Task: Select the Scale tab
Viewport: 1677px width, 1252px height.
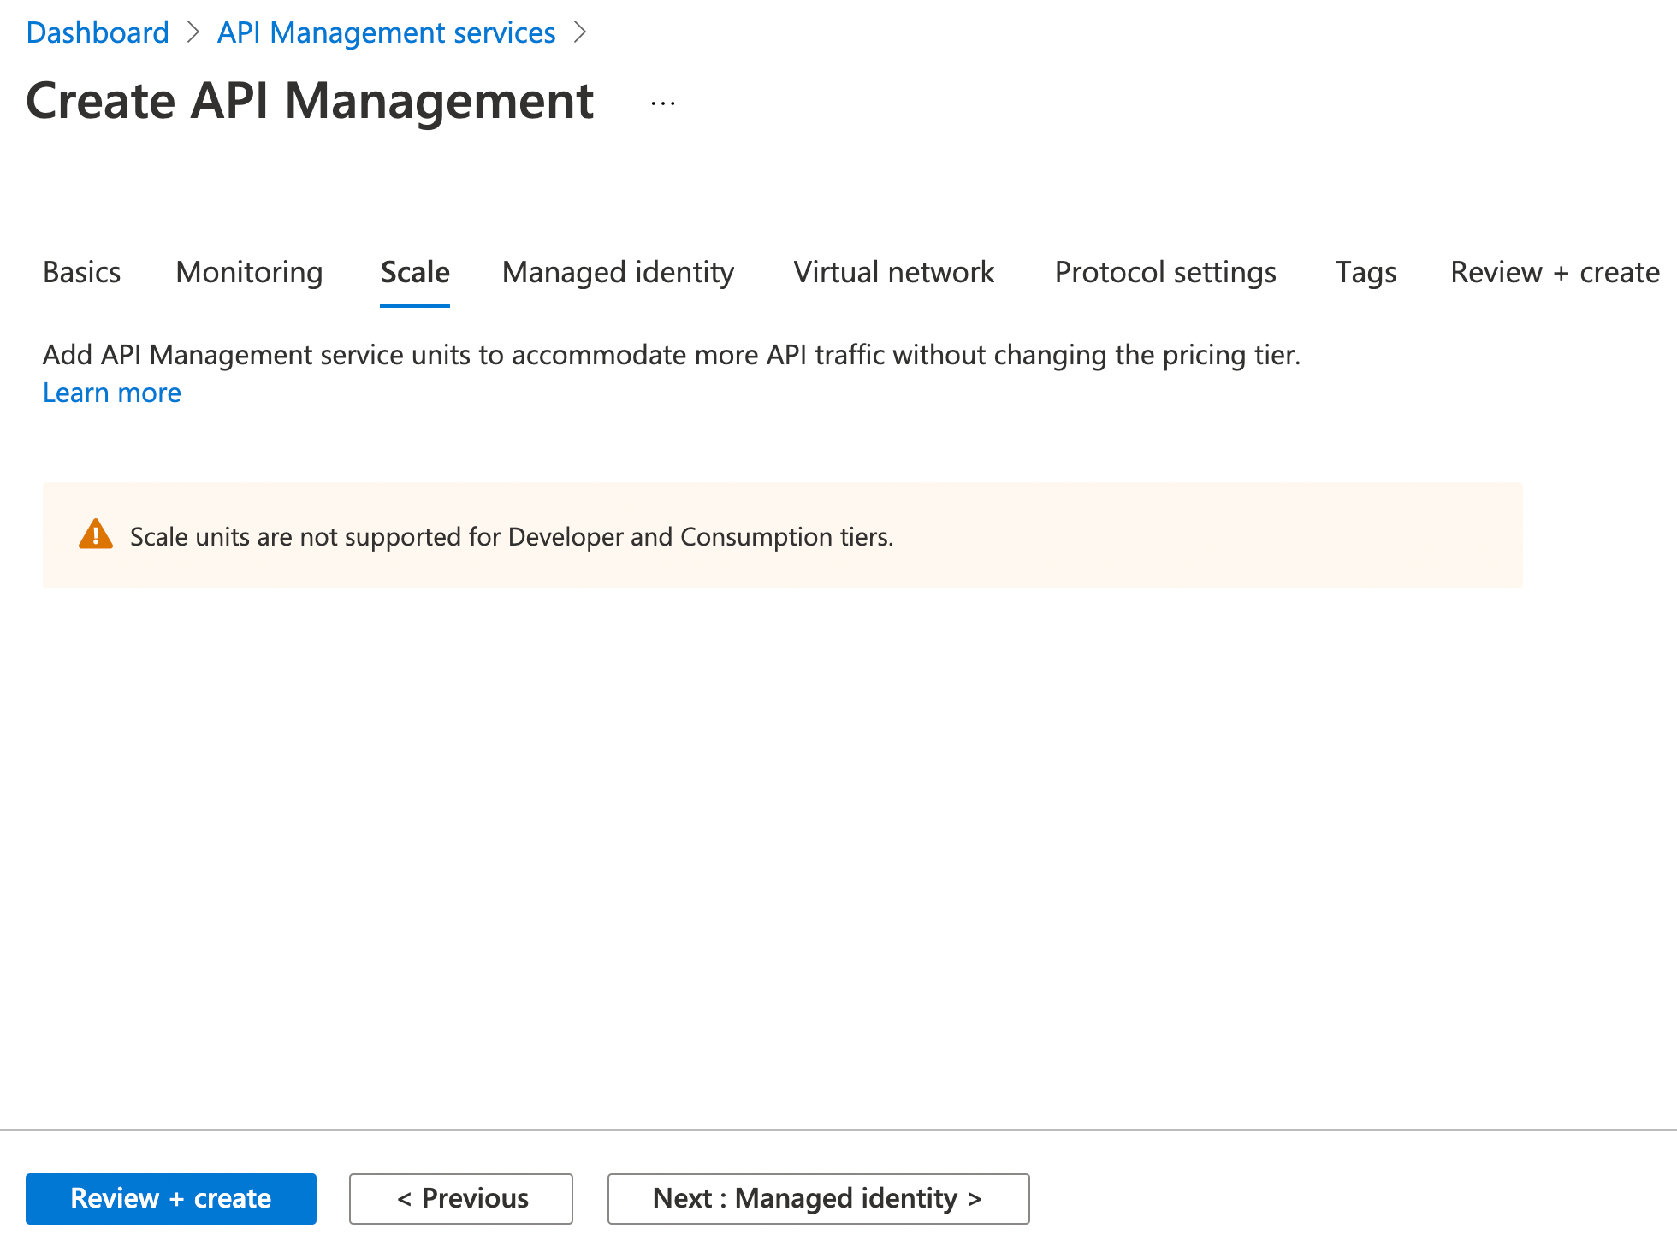Action: (x=414, y=273)
